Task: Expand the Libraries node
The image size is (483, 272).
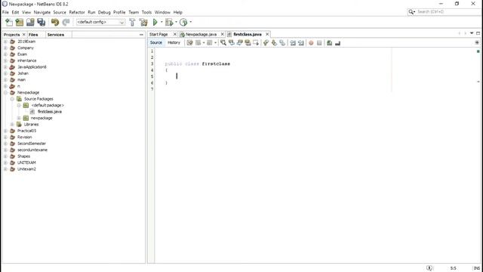Action: [x=12, y=124]
